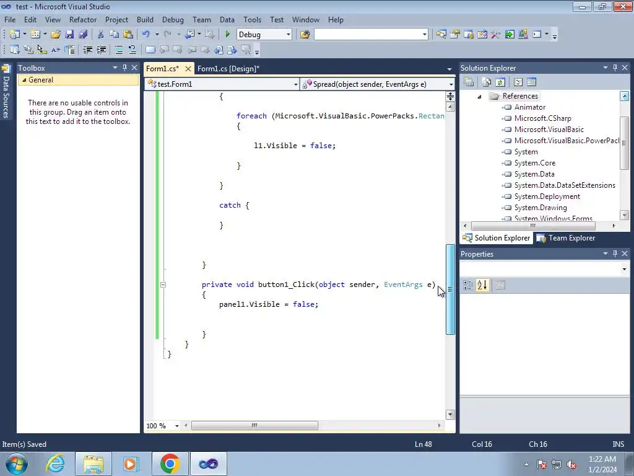
Task: Click the Save All icon
Action: click(83, 35)
